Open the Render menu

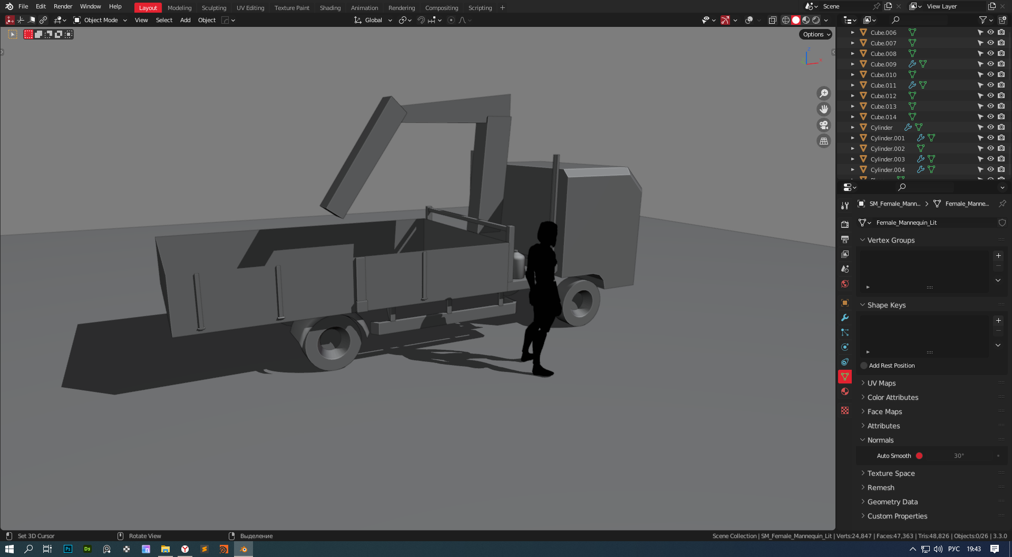63,6
